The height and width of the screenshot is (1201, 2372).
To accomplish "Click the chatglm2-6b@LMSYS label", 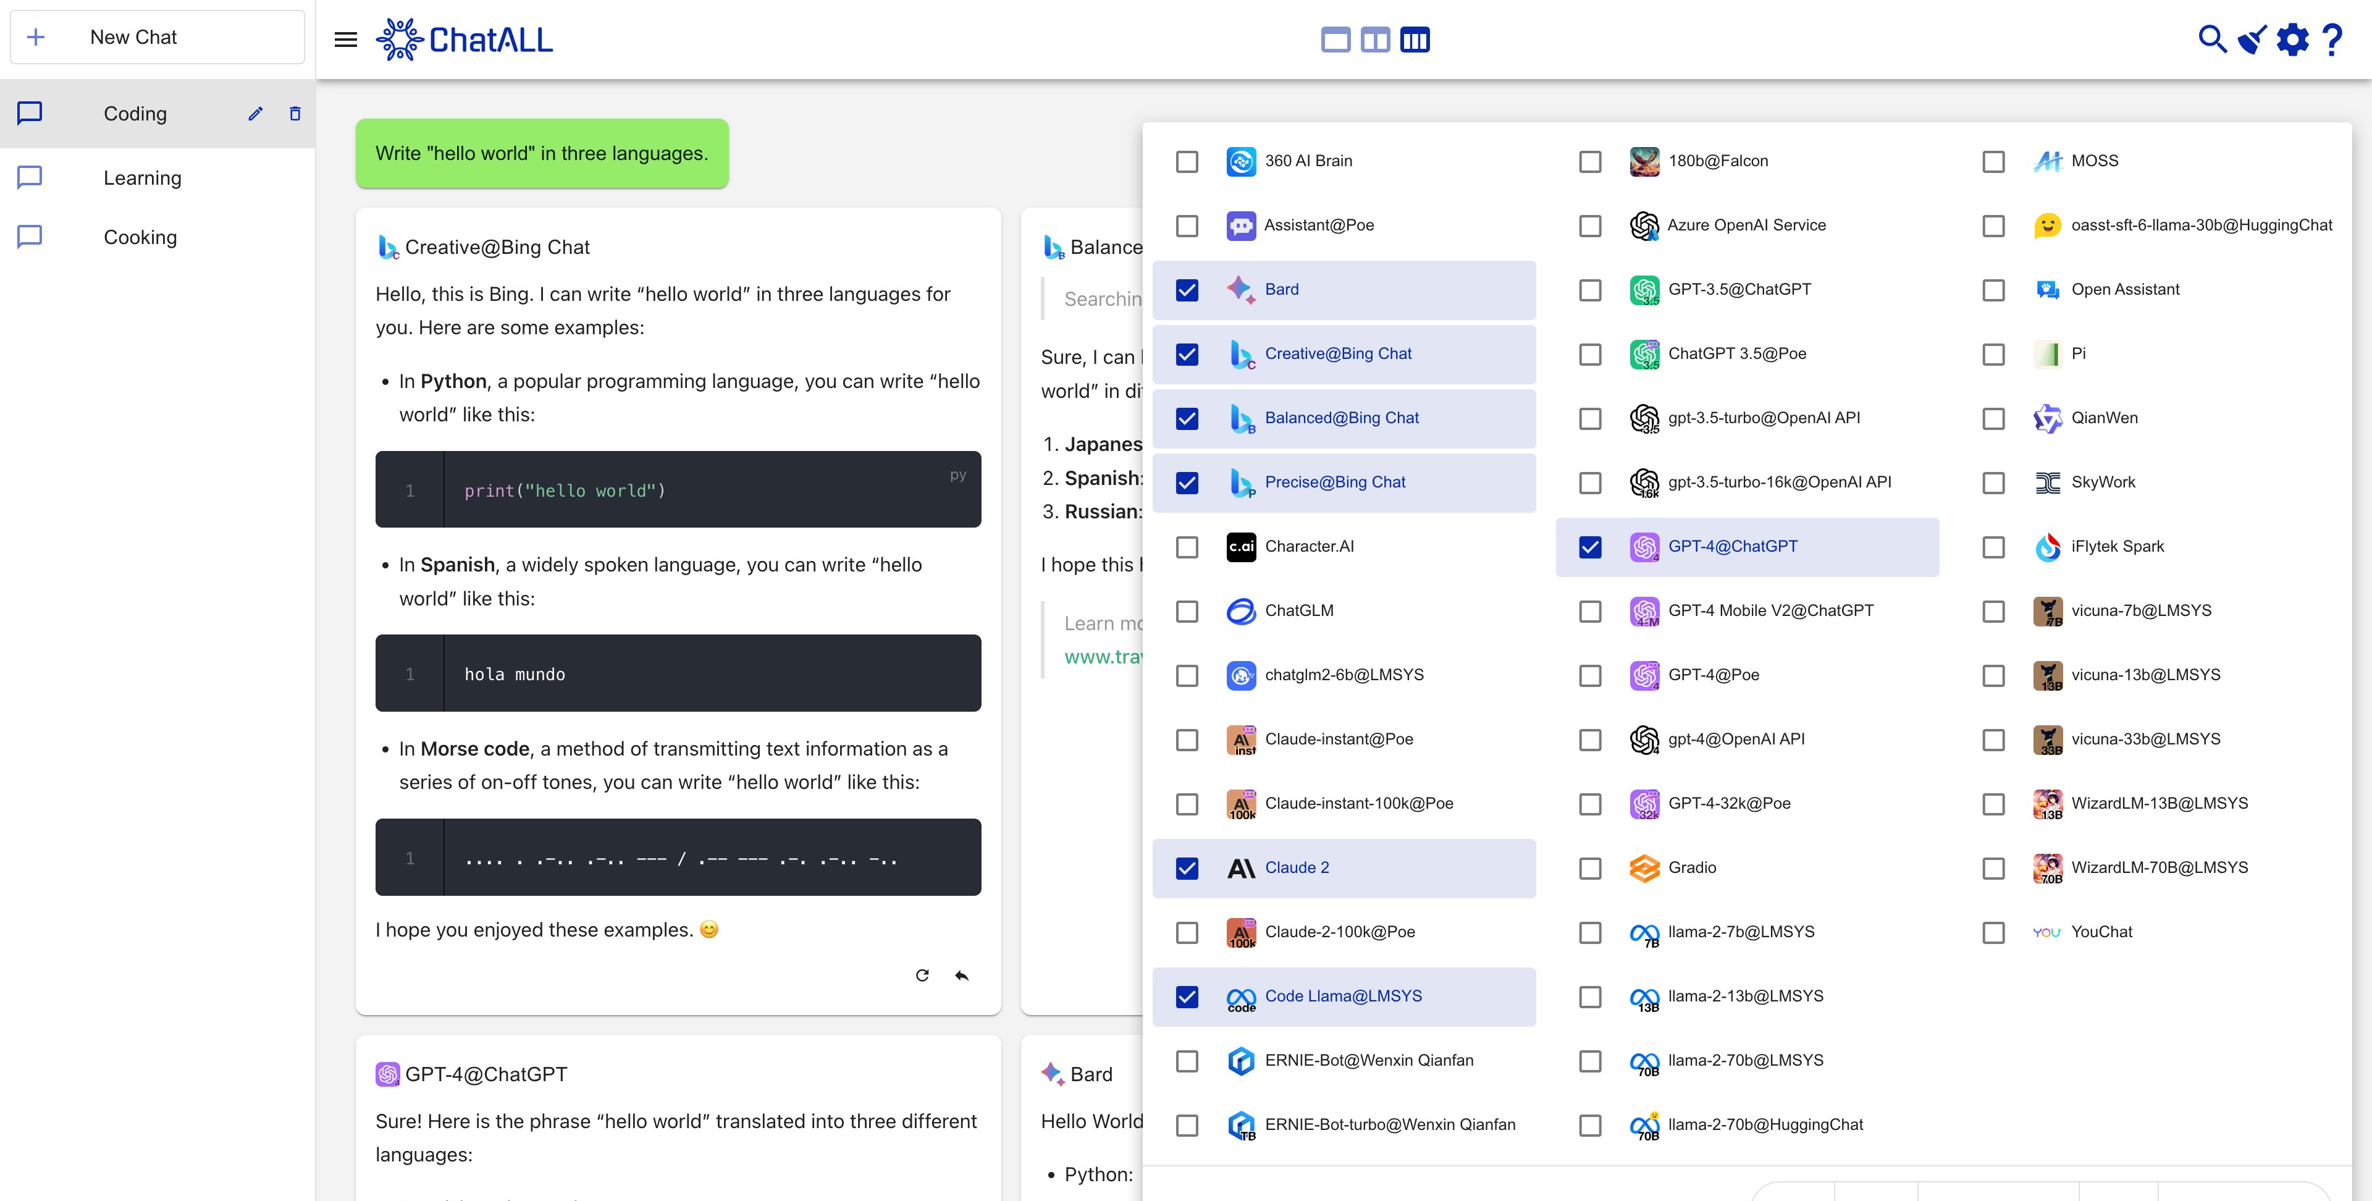I will click(1344, 674).
